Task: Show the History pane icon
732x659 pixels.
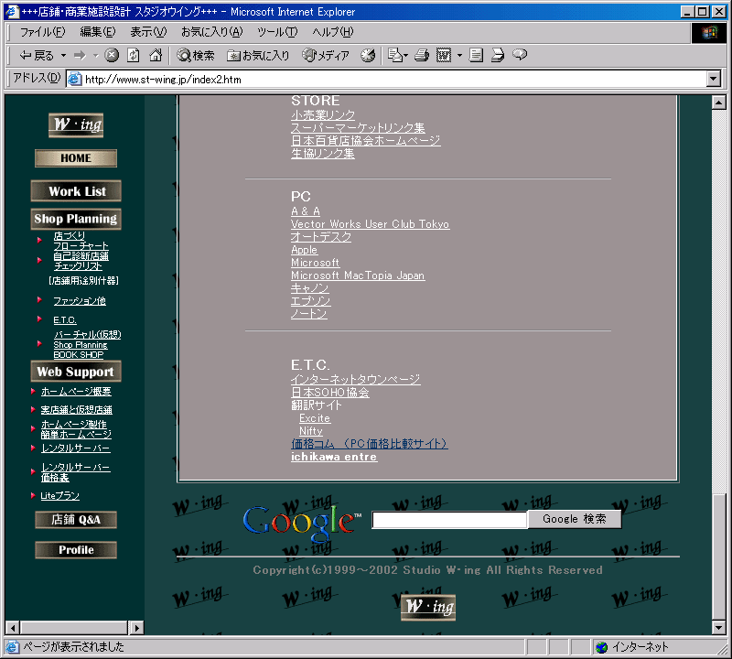Action: point(368,55)
